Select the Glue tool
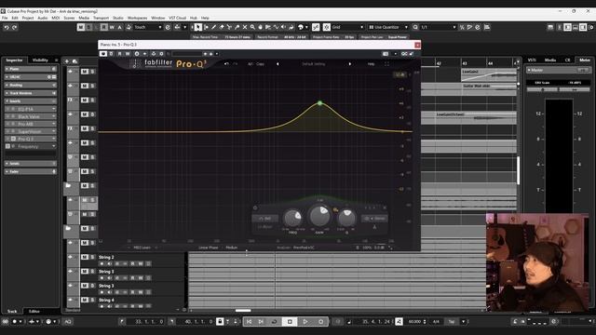The height and width of the screenshot is (335, 596). (237, 27)
